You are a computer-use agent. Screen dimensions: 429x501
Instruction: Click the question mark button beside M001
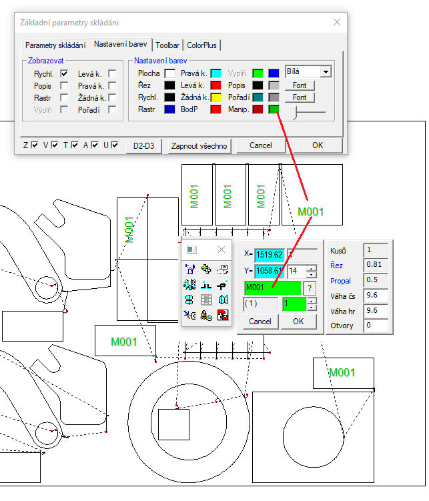pyautogui.click(x=310, y=288)
